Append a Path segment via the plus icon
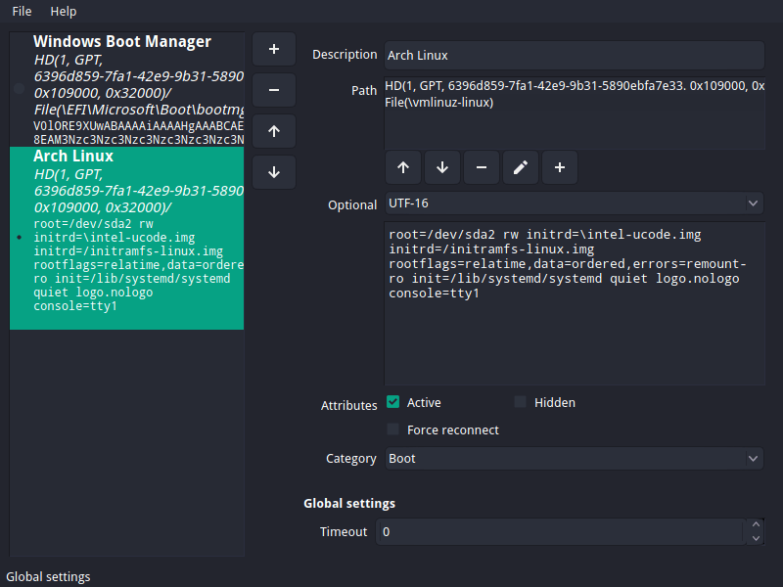783x587 pixels. coord(559,167)
